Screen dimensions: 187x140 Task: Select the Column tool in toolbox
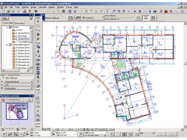pyautogui.click(x=38, y=51)
